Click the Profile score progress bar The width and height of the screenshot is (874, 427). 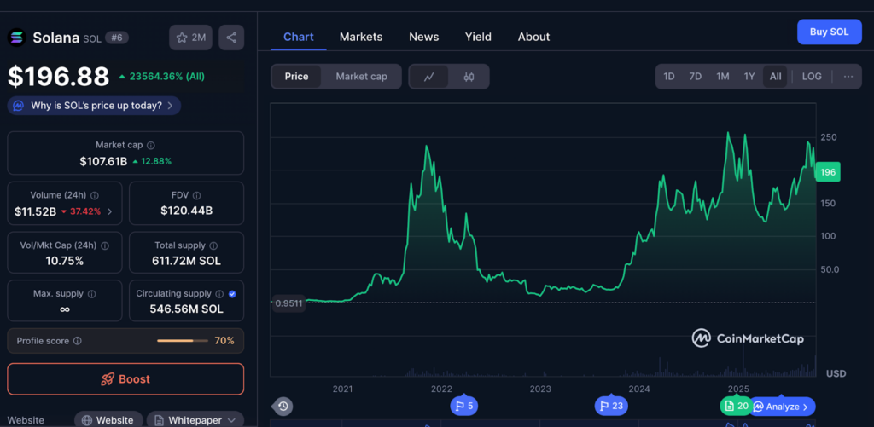(182, 341)
